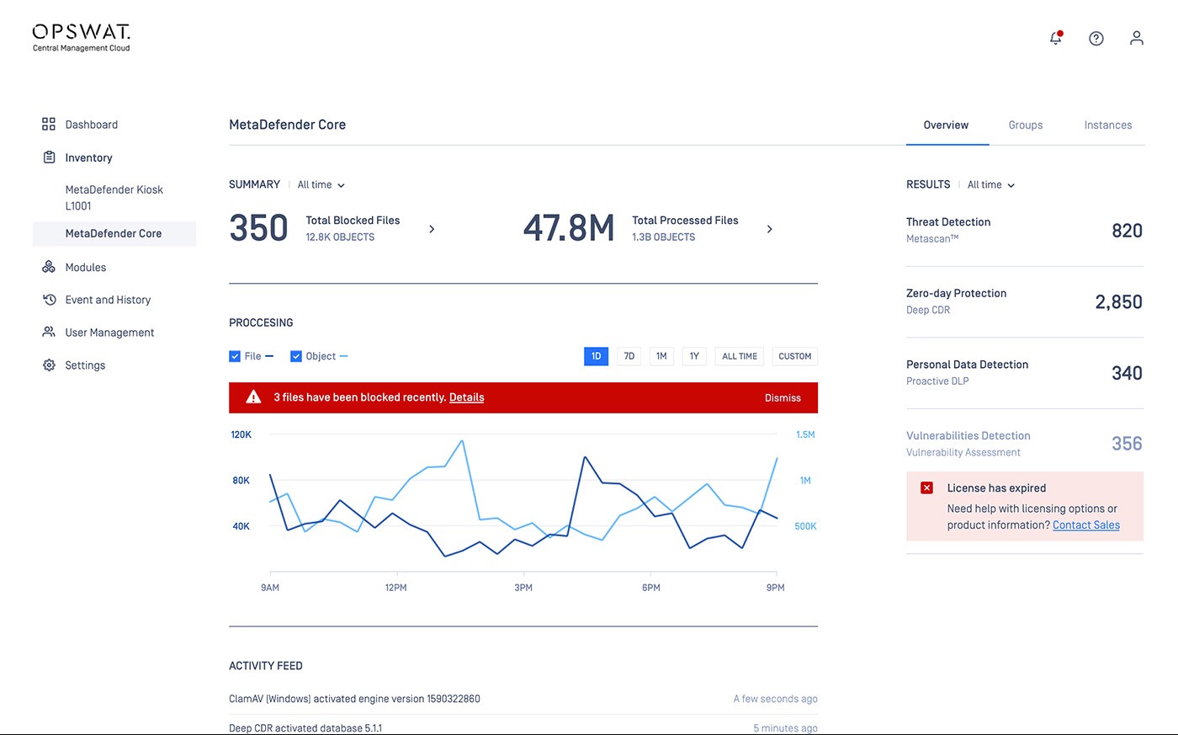Screen dimensions: 1178x735
Task: Open Inventory in the sidebar
Action: [88, 157]
